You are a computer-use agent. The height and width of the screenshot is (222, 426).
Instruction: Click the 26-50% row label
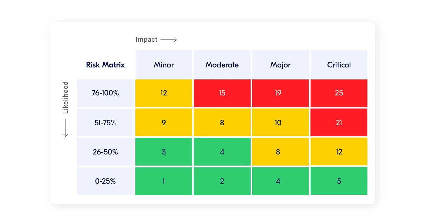tap(105, 152)
